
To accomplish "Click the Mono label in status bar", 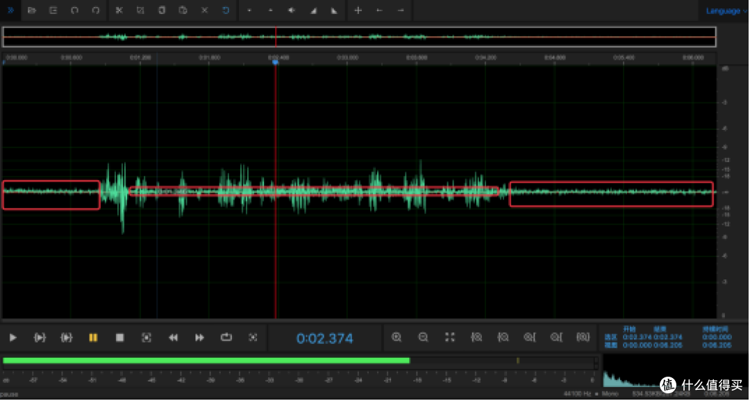I will click(610, 394).
